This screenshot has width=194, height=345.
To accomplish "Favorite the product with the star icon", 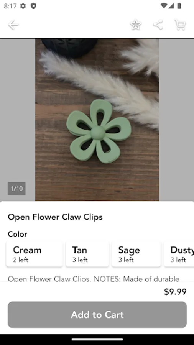I will click(x=135, y=25).
